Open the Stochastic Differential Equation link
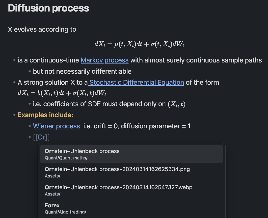The image size is (268, 218). click(x=137, y=83)
